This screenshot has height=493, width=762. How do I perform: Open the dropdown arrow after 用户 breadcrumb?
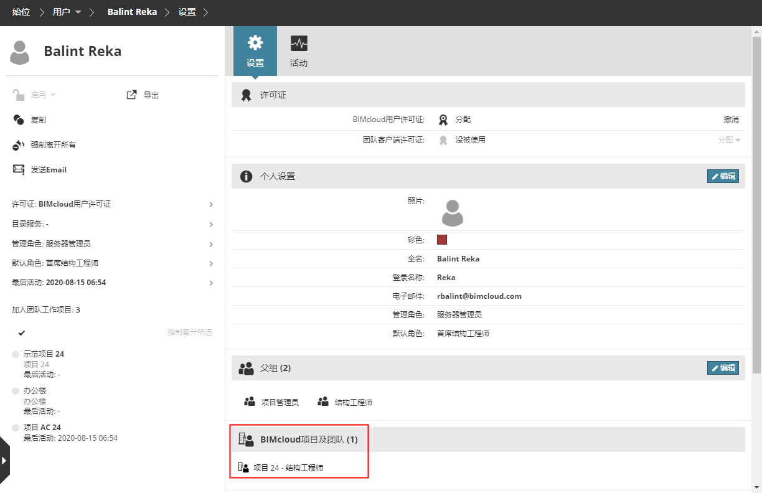click(x=78, y=12)
